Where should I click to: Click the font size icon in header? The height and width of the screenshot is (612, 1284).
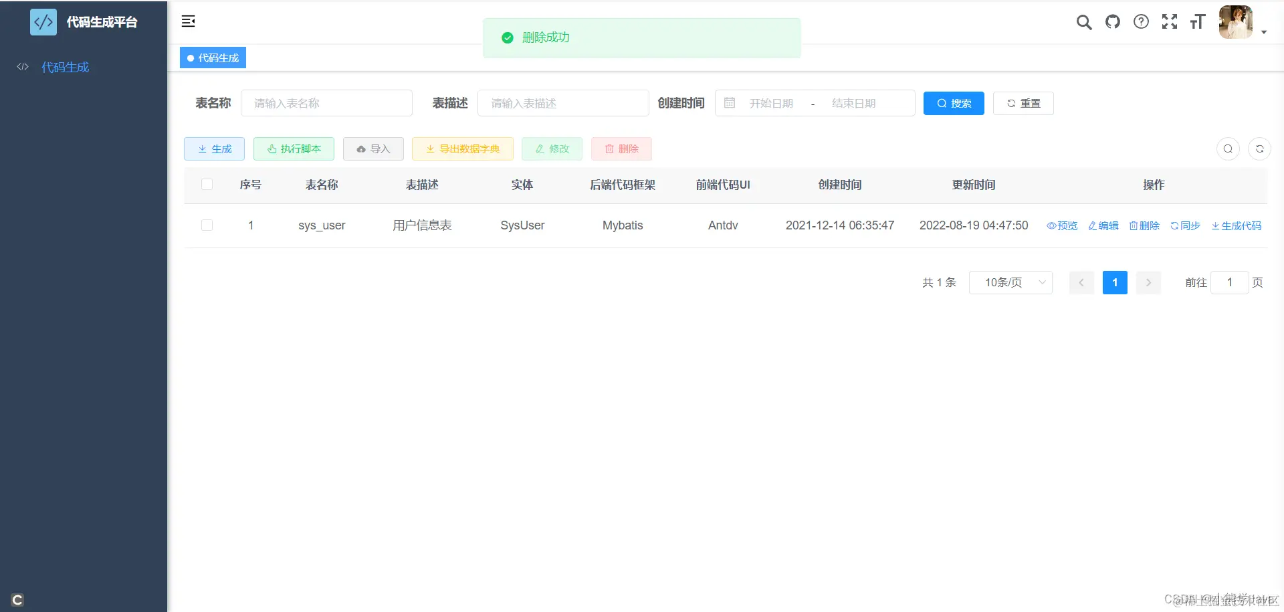click(x=1198, y=22)
